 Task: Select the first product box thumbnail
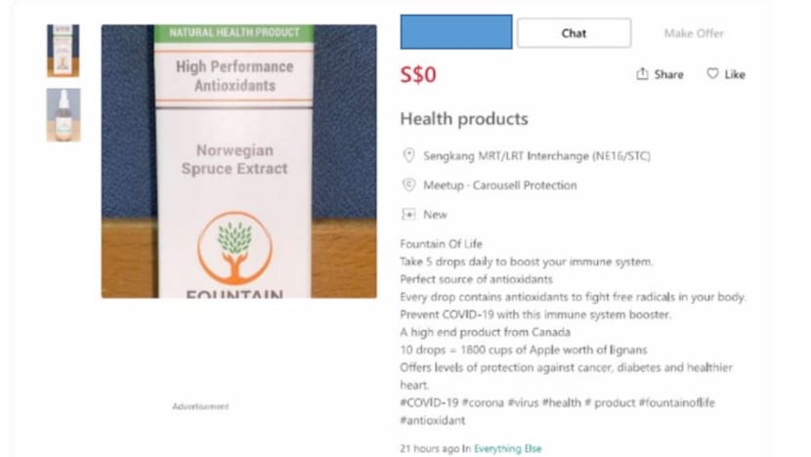(64, 51)
